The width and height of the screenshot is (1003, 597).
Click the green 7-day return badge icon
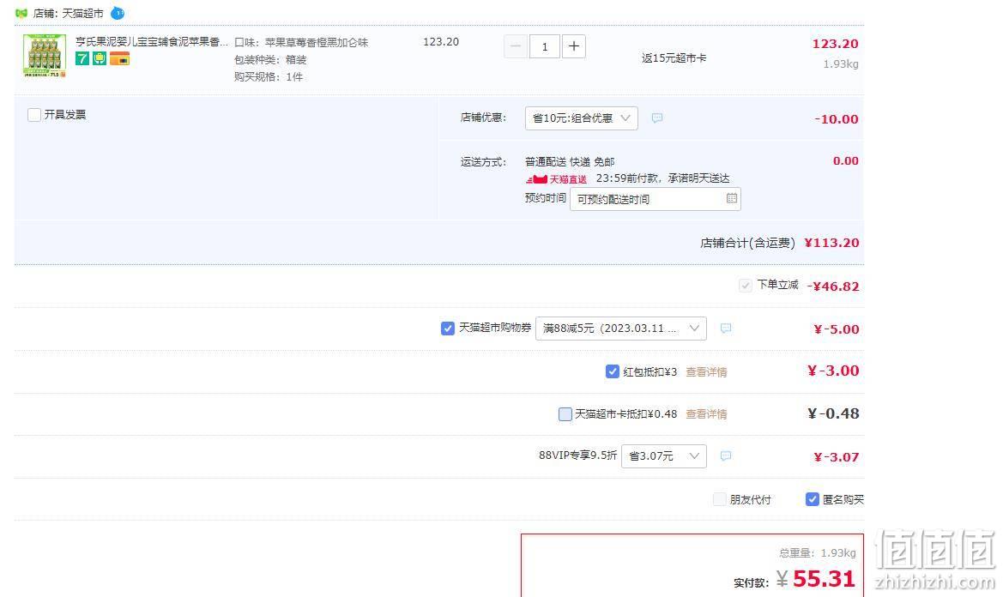(x=82, y=59)
